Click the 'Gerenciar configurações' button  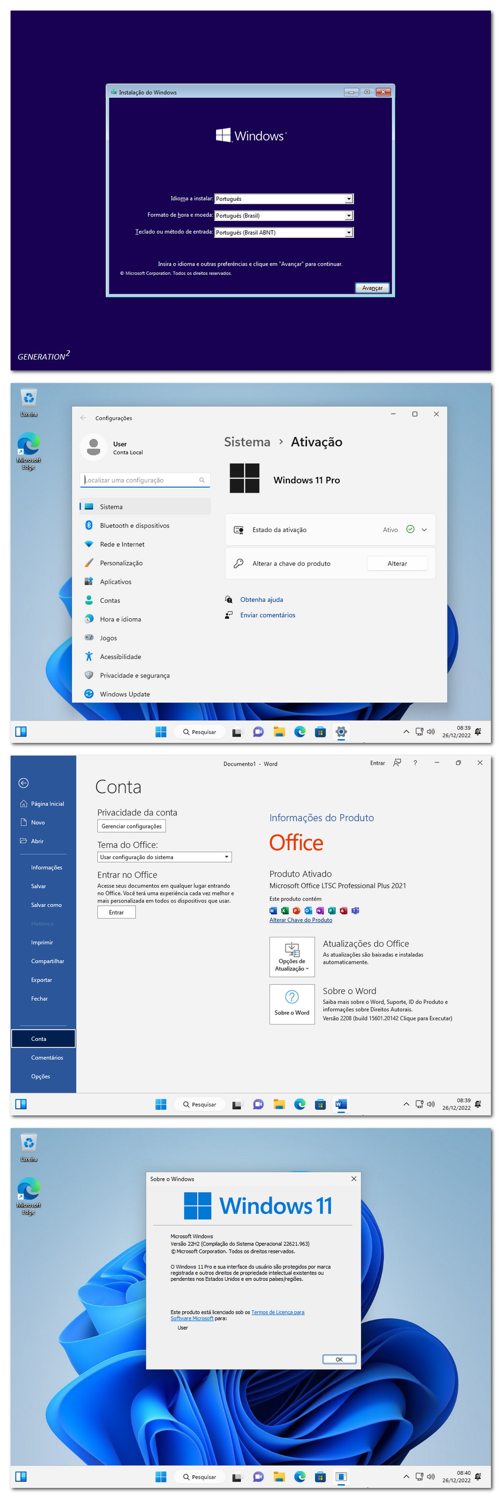(x=132, y=826)
